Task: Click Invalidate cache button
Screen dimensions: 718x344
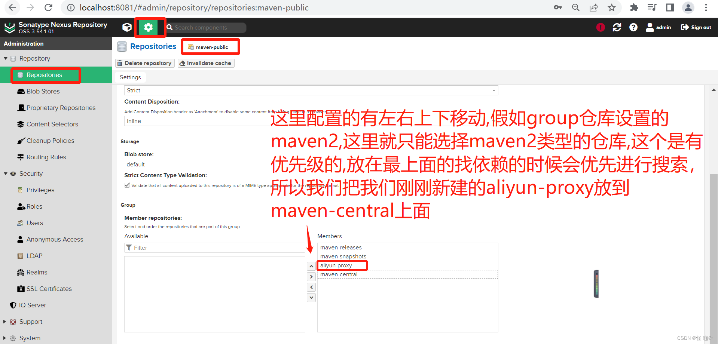Action: click(206, 63)
